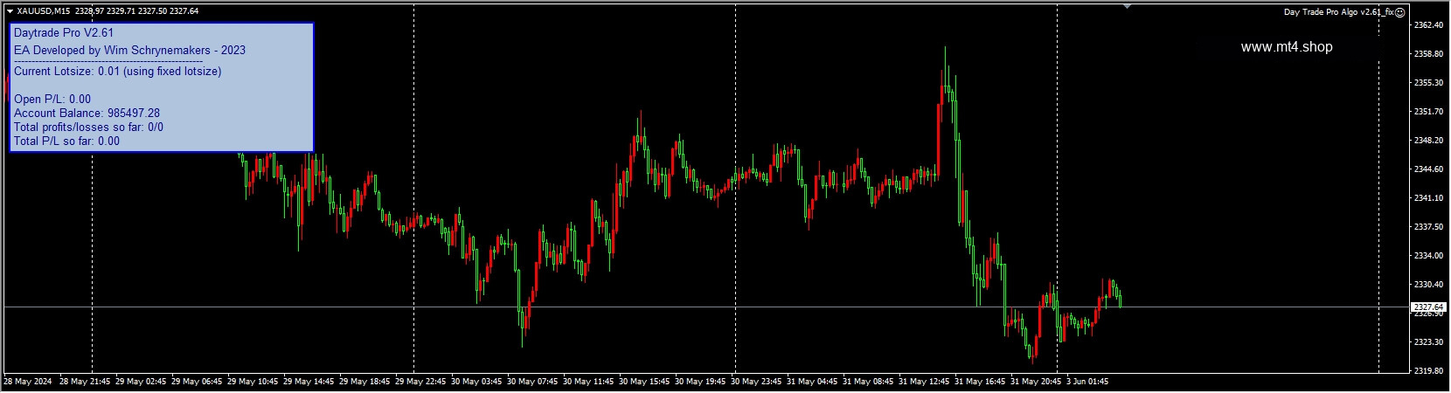This screenshot has width=1451, height=393.
Task: Click the '31 May 20:45' time axis label
Action: tap(1036, 383)
